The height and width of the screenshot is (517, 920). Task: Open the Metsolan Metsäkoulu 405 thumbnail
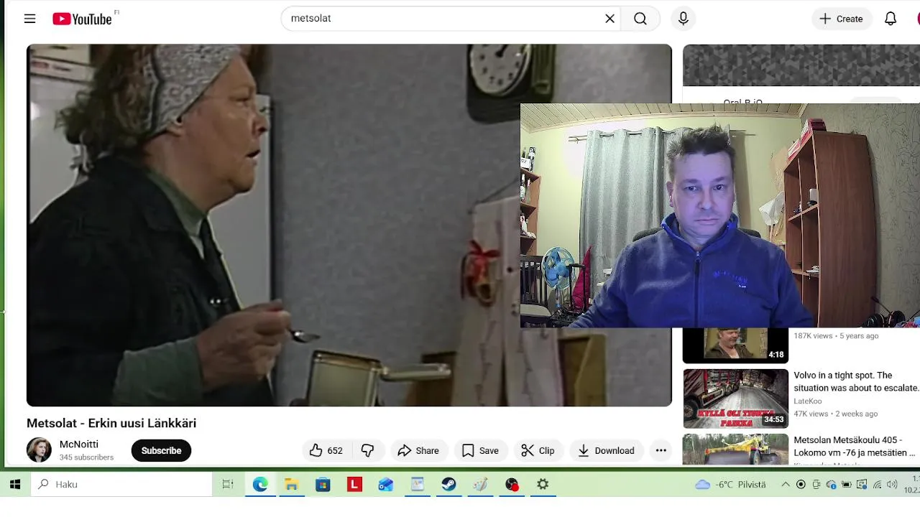coord(735,450)
